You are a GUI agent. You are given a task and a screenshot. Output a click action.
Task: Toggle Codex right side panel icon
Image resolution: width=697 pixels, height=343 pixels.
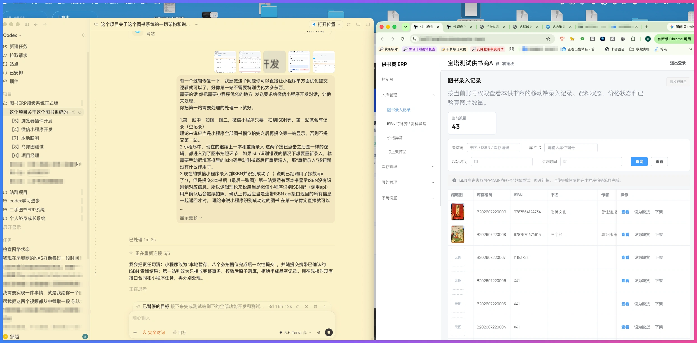click(x=368, y=24)
